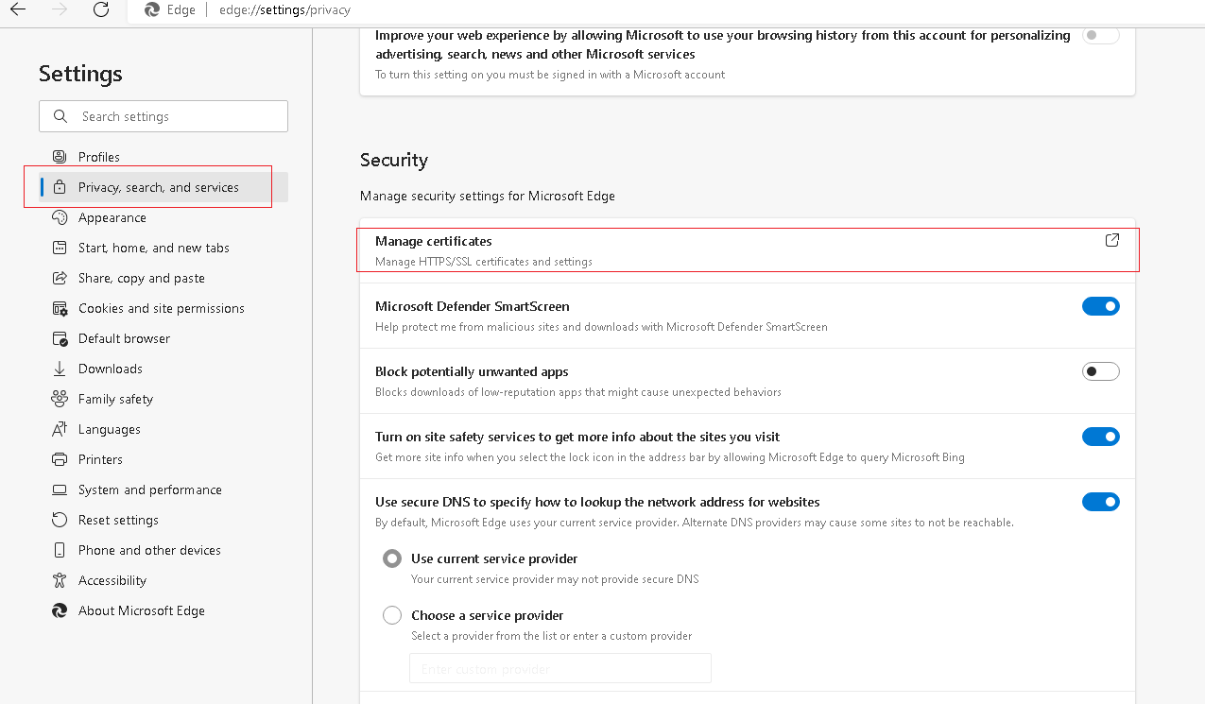Click the edge://settings/privacy address text

tap(284, 9)
